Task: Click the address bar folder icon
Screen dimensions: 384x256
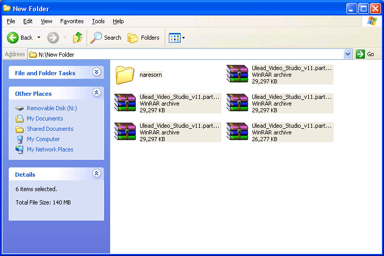Action: [x=33, y=55]
